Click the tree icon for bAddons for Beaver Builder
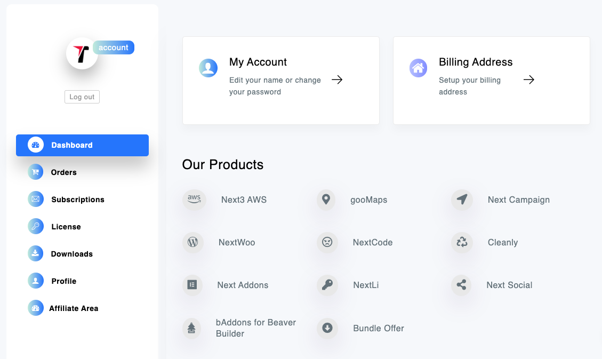The image size is (602, 359). pos(191,328)
